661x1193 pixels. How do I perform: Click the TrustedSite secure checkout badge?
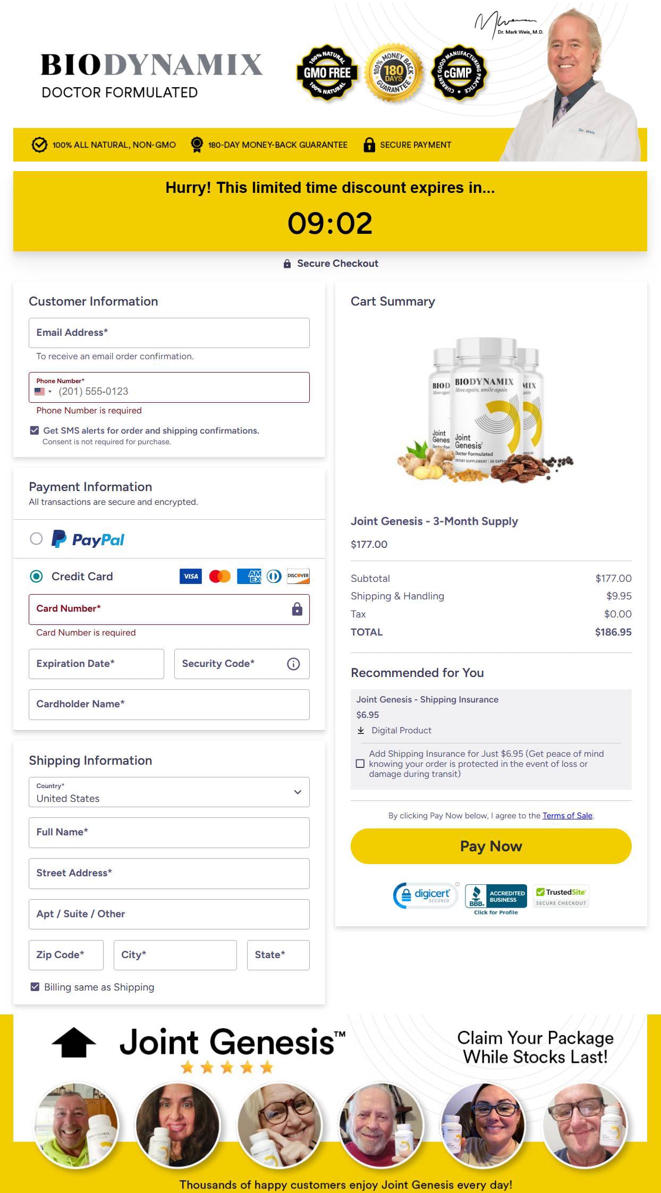click(x=561, y=896)
